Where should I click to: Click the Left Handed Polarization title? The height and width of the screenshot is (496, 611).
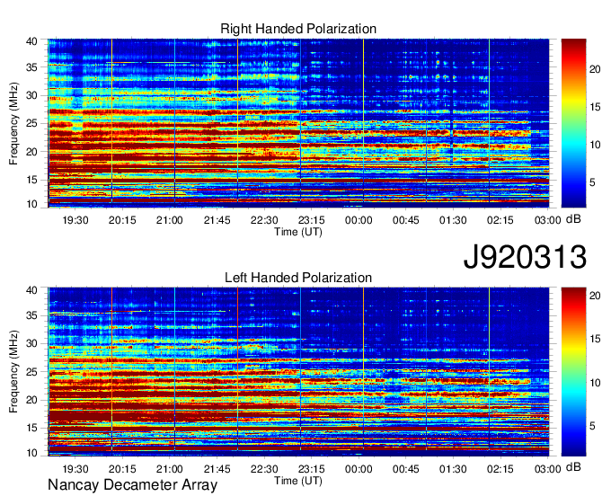point(298,278)
